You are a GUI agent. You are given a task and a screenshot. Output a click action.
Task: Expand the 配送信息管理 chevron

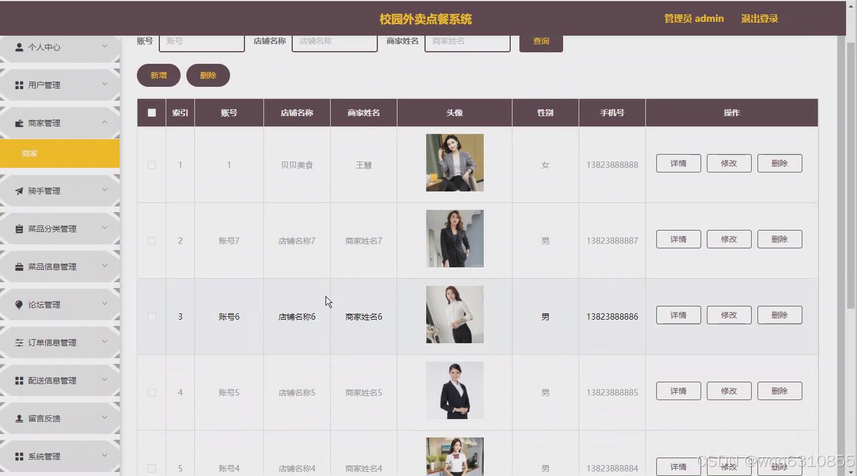105,379
